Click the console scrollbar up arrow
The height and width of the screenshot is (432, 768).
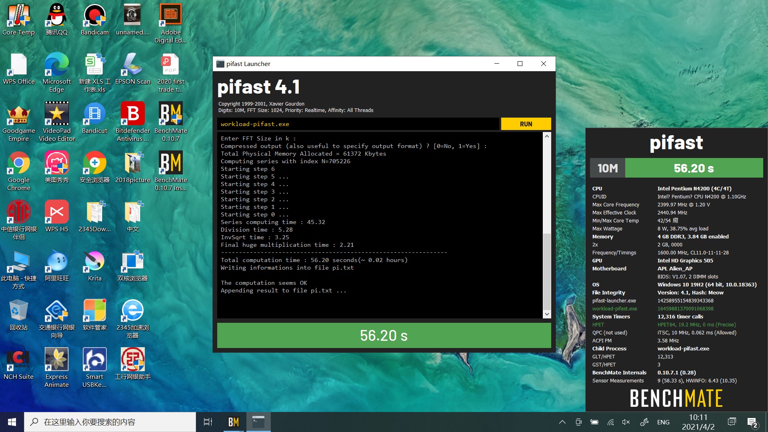(547, 136)
